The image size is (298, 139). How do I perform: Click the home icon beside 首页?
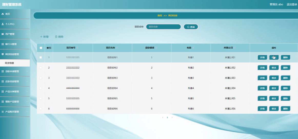click(3, 14)
